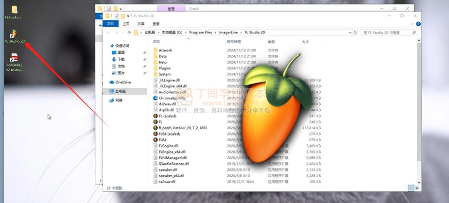
Task: Open the 管理 tab in the Crack window
Action: pos(171,9)
